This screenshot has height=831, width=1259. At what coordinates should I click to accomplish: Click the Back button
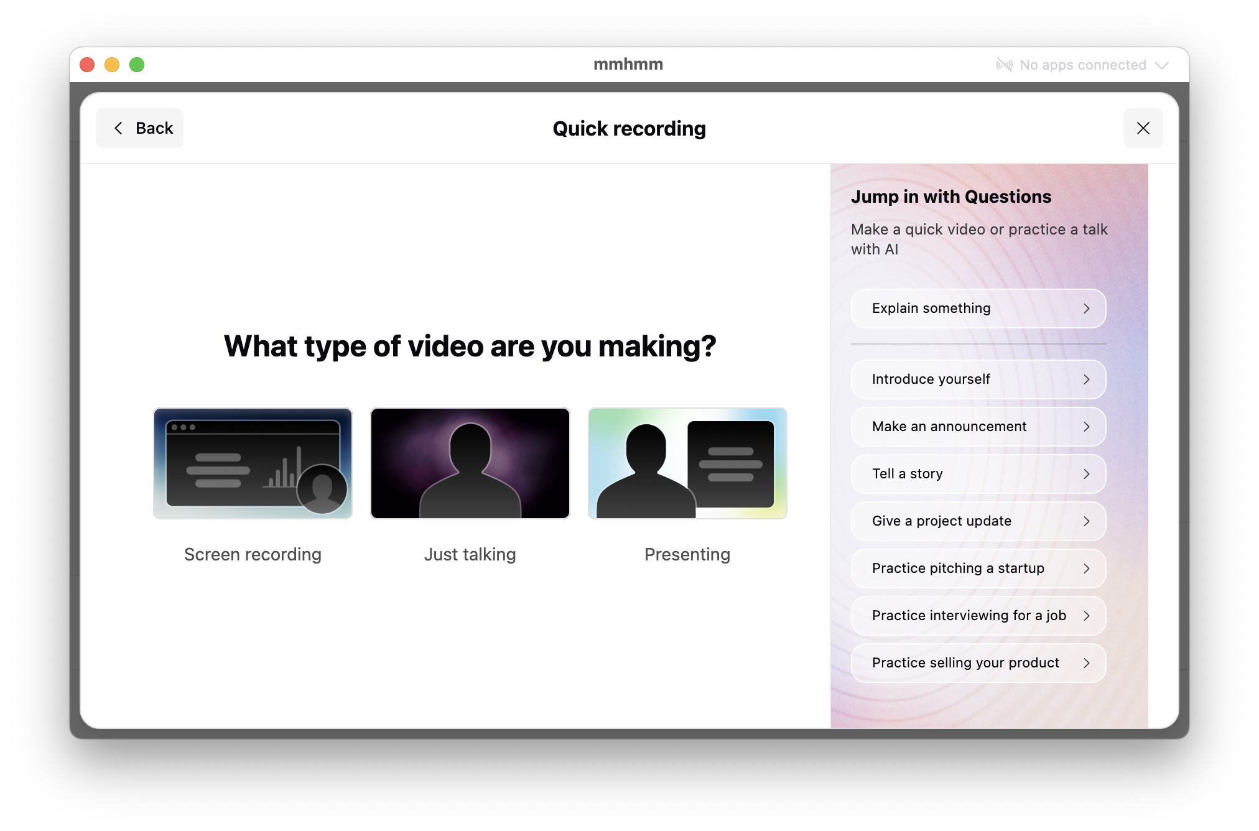click(139, 128)
